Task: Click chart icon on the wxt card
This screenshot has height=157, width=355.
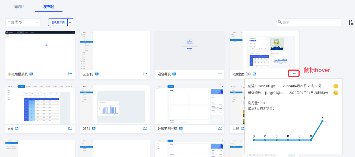Action: click(x=70, y=128)
